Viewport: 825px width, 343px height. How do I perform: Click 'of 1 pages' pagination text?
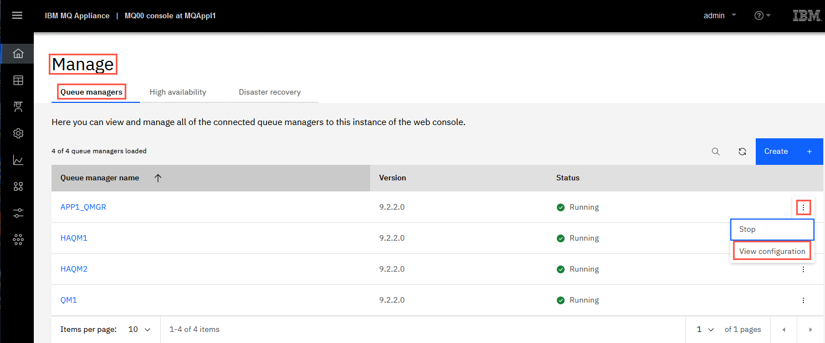pos(743,330)
